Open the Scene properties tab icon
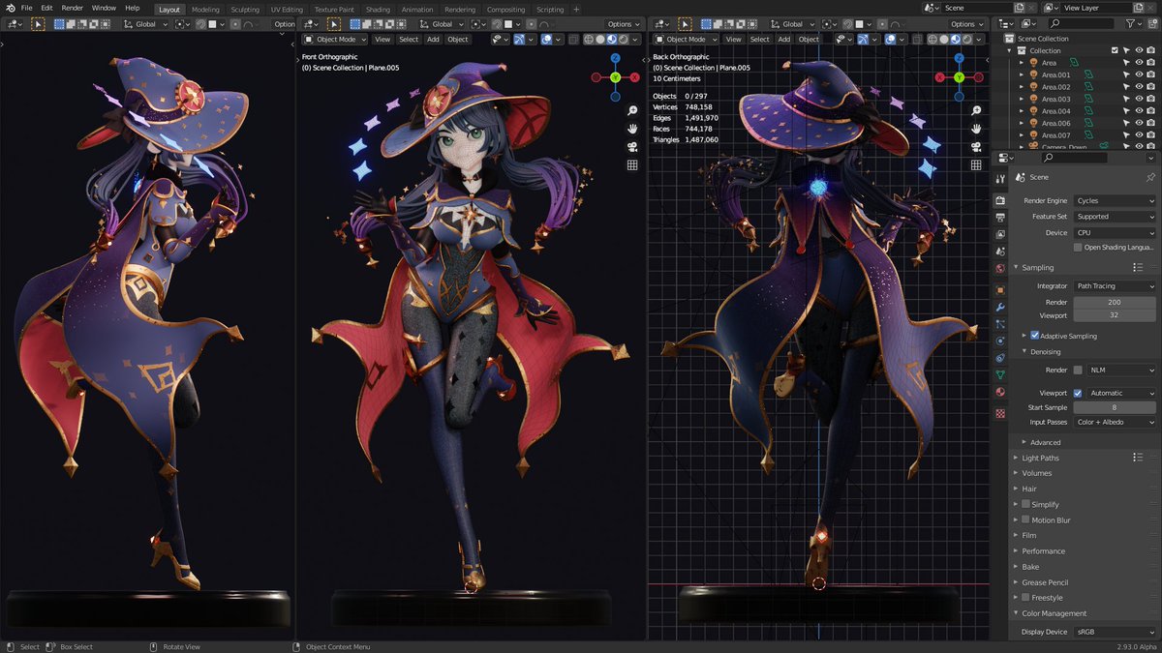1162x653 pixels. [x=1000, y=251]
